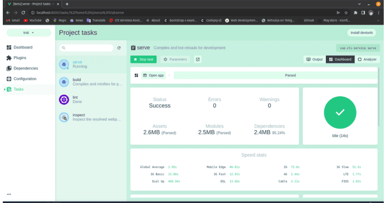The height and width of the screenshot is (203, 387).
Task: Open the browser extensions puzzle icon
Action: point(355,13)
